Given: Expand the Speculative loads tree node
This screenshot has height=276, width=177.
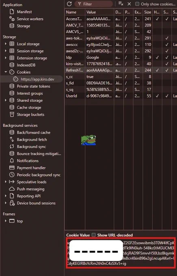Looking at the screenshot, I should tap(6, 182).
